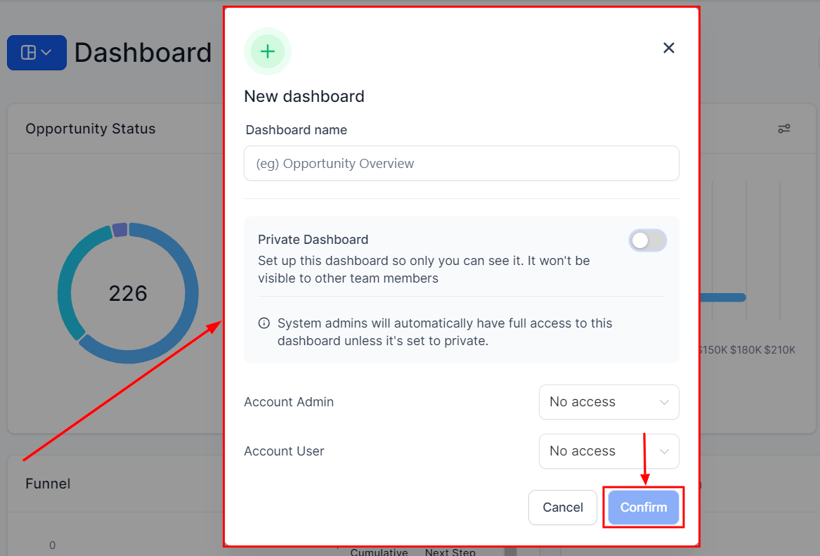Open the Account User access dropdown
The width and height of the screenshot is (820, 556).
pyautogui.click(x=609, y=451)
